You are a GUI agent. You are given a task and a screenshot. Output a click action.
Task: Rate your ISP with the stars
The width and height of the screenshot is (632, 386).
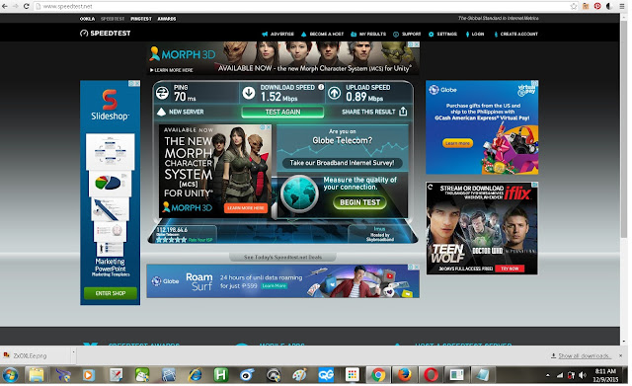[171, 240]
